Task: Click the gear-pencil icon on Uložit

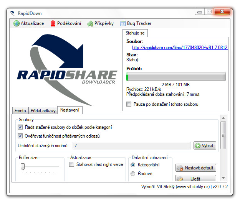Action: coord(180,179)
